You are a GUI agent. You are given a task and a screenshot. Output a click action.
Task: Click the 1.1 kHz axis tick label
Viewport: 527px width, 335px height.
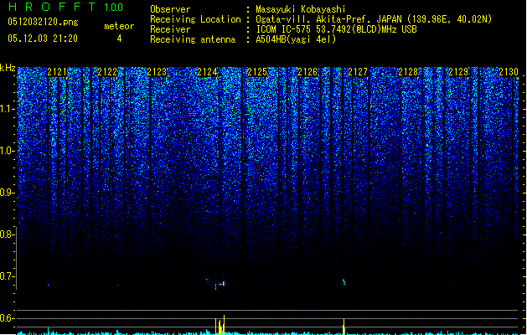(8, 109)
